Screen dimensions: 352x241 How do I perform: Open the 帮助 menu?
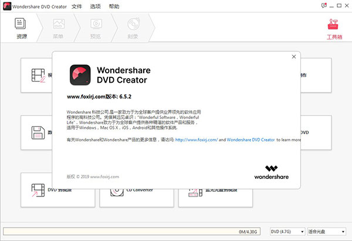pyautogui.click(x=114, y=6)
